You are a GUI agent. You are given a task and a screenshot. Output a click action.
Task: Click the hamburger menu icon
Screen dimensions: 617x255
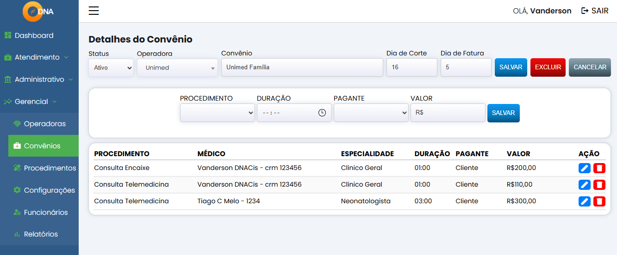point(94,11)
